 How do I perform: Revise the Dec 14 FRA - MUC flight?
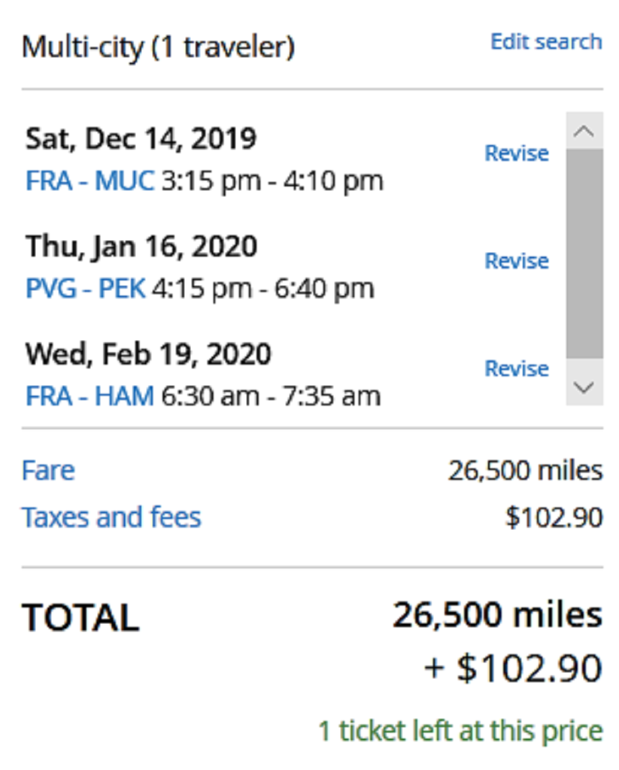tap(517, 153)
